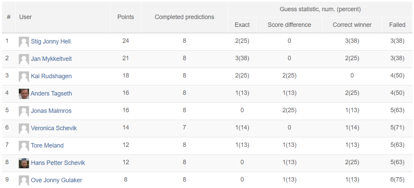Click Kai Rudshagen's avatar icon
The image size is (414, 188).
tap(24, 76)
